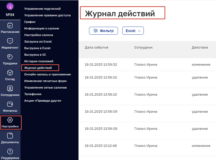The height and width of the screenshot is (160, 216).
Task: Open Журнал действий menu item
Action: click(x=38, y=68)
